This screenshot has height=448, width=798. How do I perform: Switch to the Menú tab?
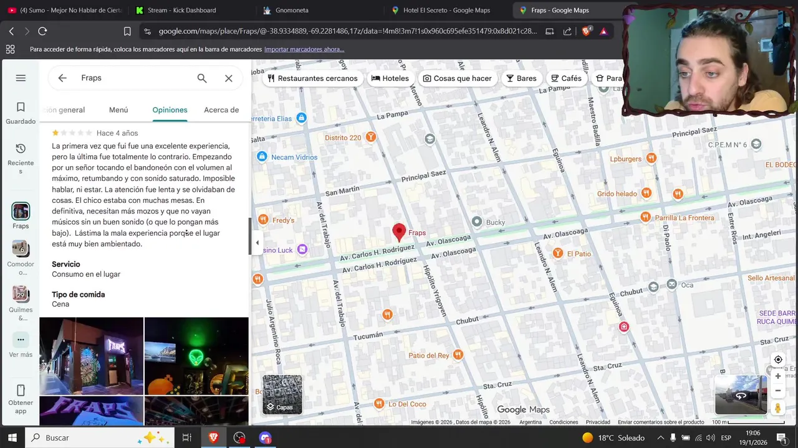118,110
